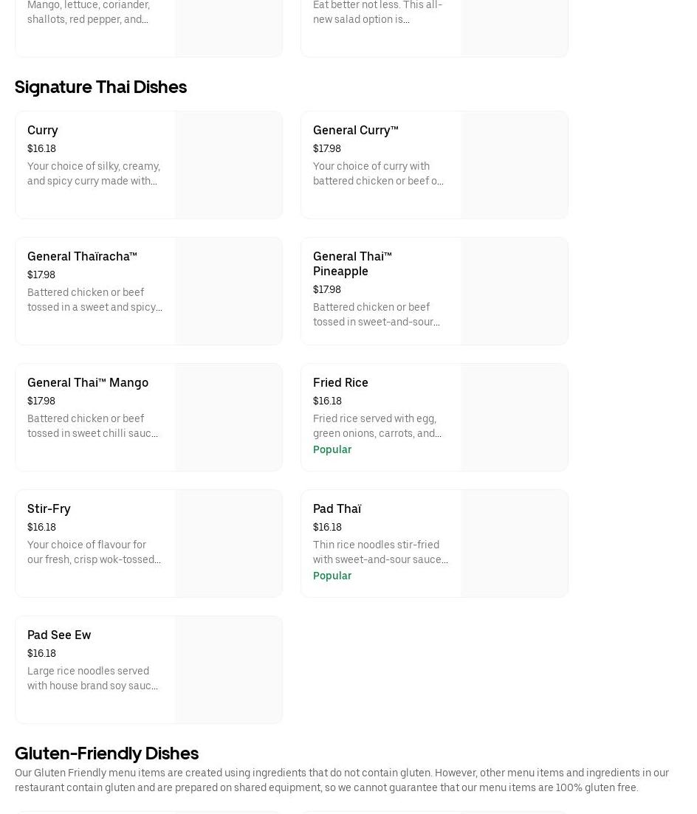Select the Pad Thaï dish title
Image resolution: width=697 pixels, height=814 pixels.
pos(337,509)
